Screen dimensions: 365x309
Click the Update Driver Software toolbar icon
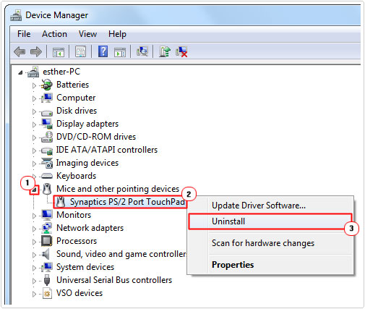165,51
